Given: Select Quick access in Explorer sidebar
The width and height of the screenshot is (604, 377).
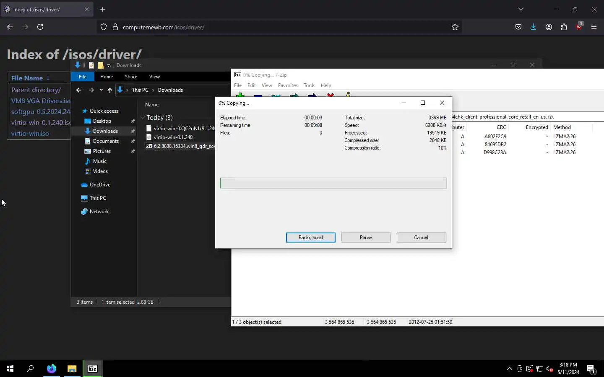Looking at the screenshot, I should pos(104,111).
